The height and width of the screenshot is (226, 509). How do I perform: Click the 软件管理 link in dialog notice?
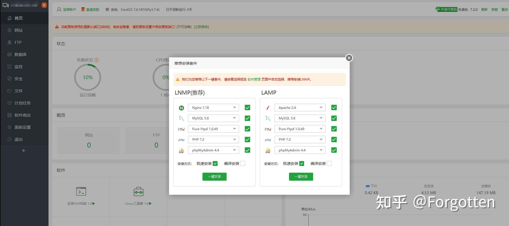point(254,79)
